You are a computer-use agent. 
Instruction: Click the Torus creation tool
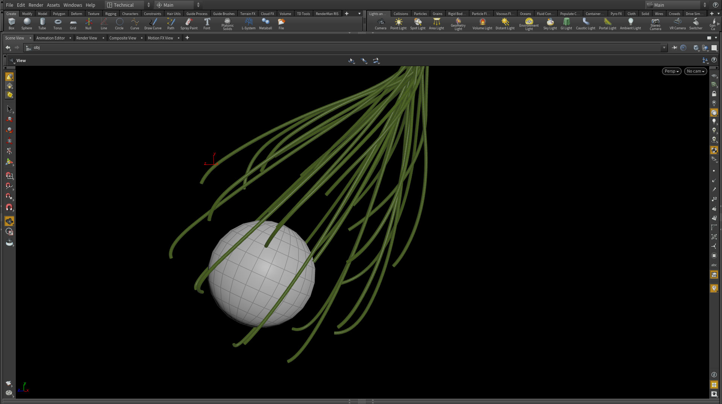(x=58, y=24)
